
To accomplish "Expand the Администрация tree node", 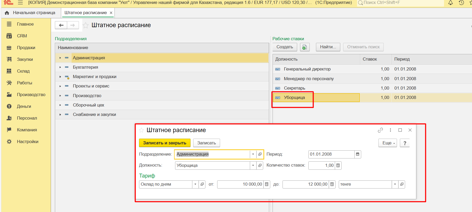I will pyautogui.click(x=60, y=58).
